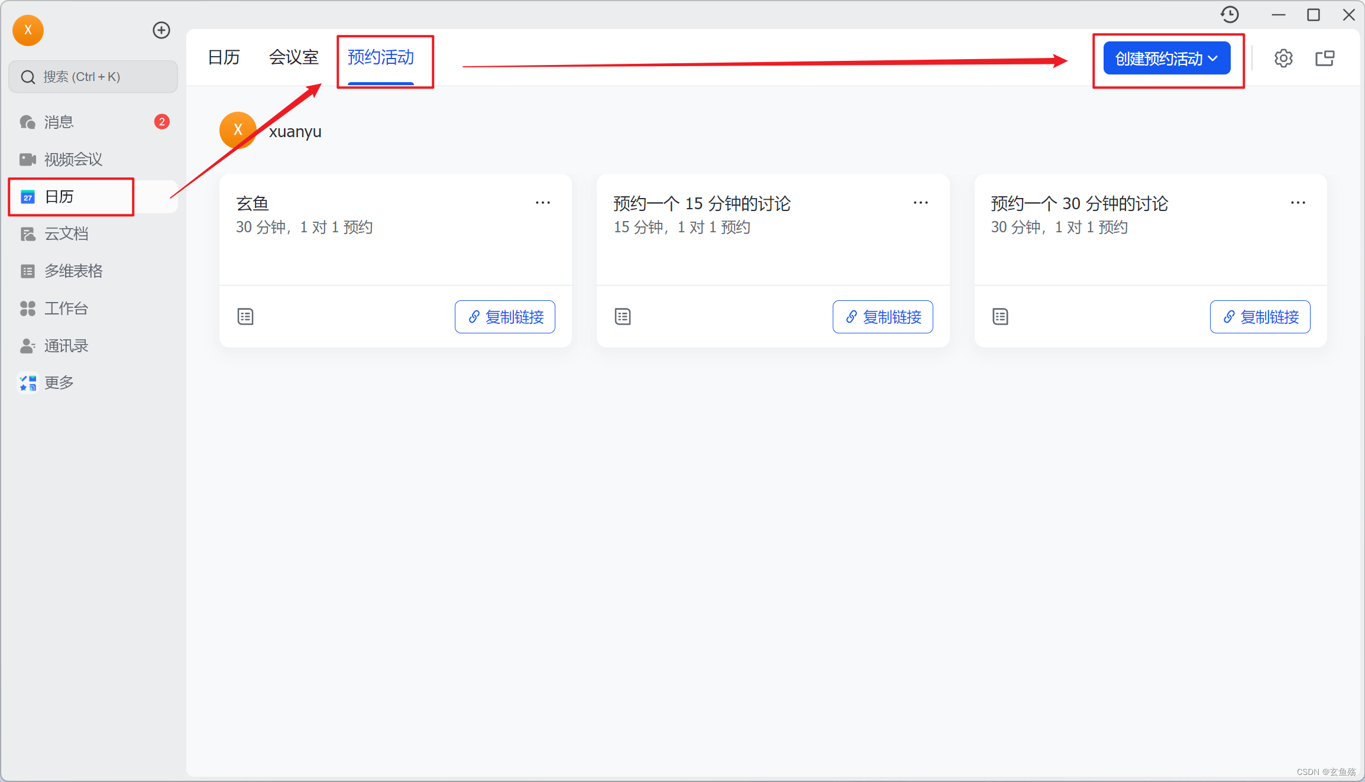The image size is (1365, 782).
Task: Open more options on 30 分钟 discussion card
Action: coord(1298,203)
